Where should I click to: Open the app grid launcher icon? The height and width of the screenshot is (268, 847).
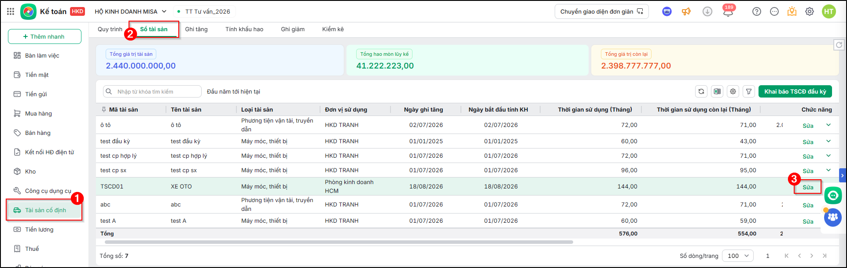click(x=11, y=11)
